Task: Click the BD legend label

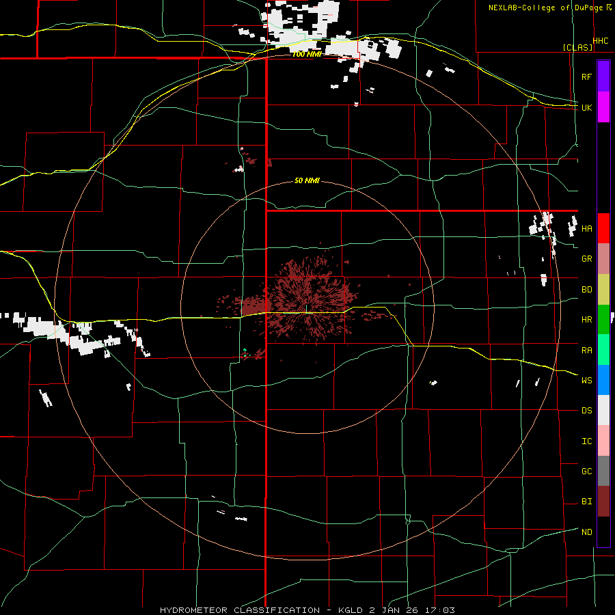Action: point(586,290)
